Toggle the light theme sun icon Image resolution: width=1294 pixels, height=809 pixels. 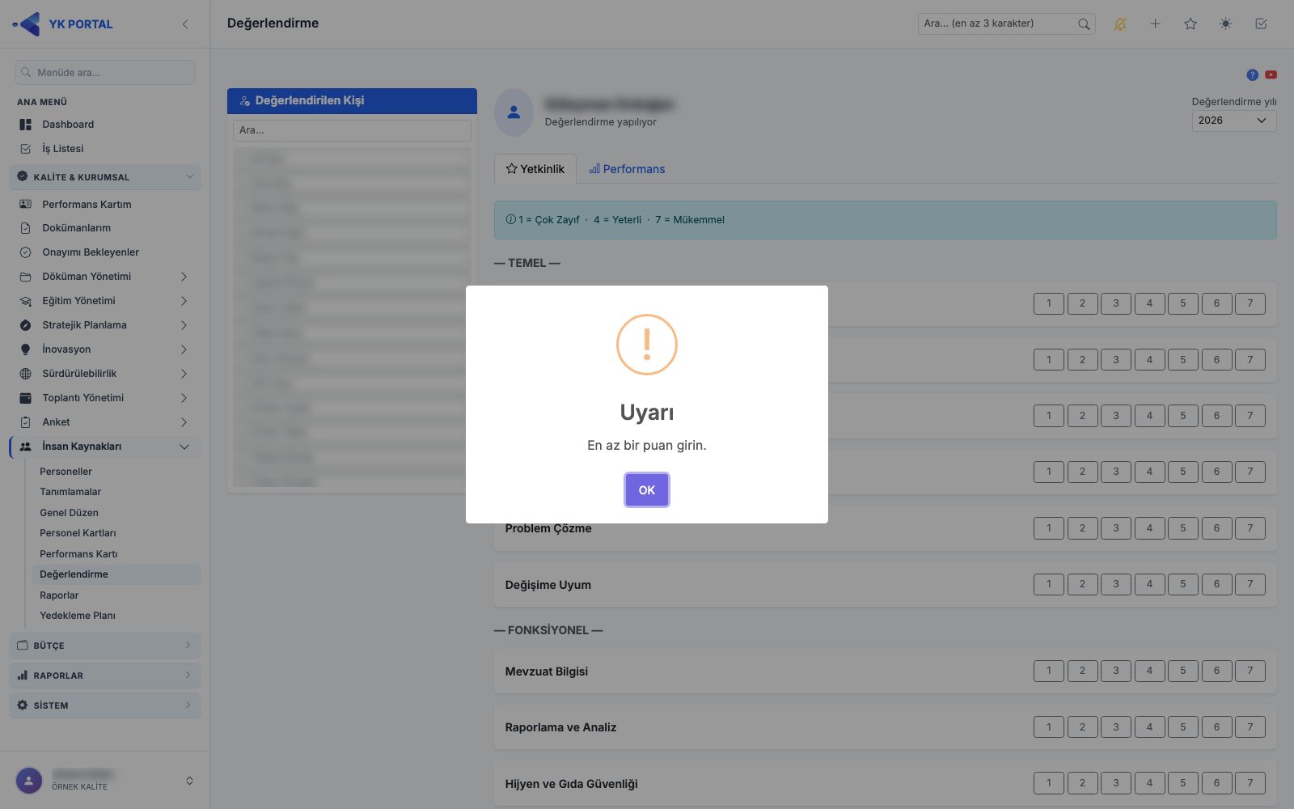pyautogui.click(x=1226, y=24)
